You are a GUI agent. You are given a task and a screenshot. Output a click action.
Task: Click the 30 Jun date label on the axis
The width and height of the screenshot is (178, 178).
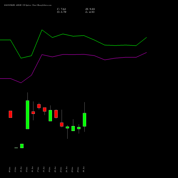pos(84,169)
